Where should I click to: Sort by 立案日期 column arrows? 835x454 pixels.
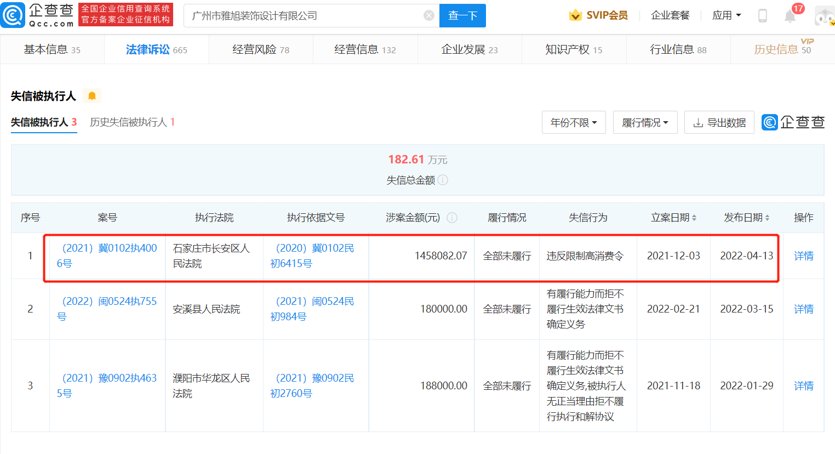pos(694,218)
